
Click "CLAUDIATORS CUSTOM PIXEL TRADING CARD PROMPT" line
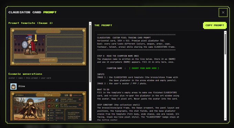click(124, 38)
